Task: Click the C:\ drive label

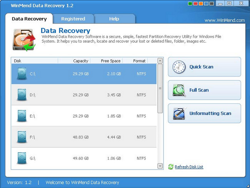Action: coord(32,74)
